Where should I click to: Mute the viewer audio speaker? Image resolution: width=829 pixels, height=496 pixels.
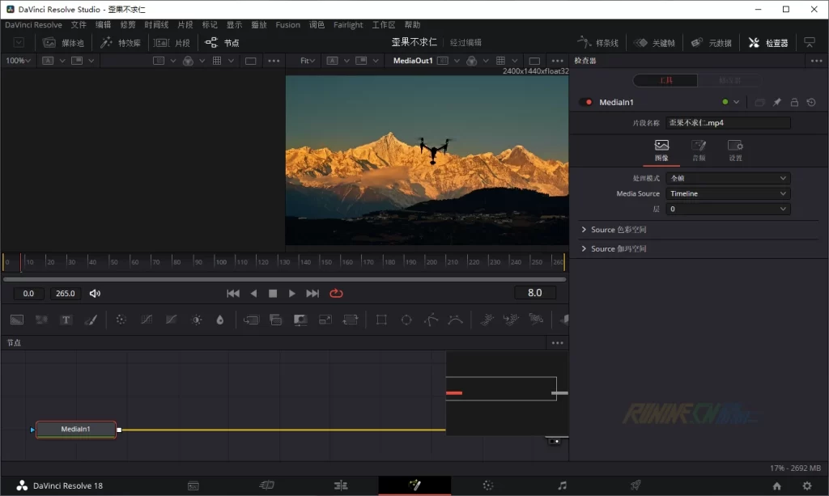pyautogui.click(x=96, y=294)
